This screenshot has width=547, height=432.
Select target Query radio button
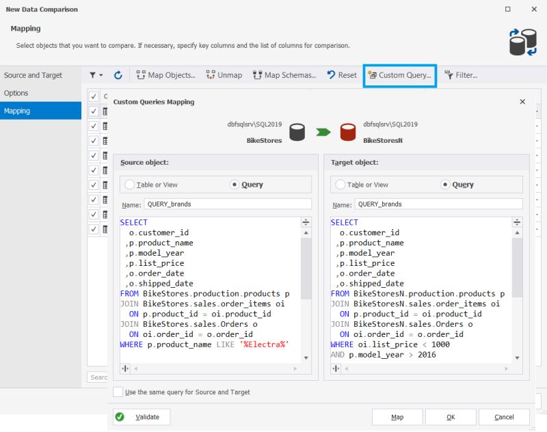(445, 185)
